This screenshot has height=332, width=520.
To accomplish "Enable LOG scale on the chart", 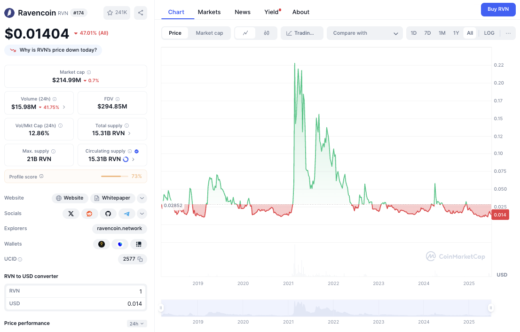I will (x=489, y=33).
